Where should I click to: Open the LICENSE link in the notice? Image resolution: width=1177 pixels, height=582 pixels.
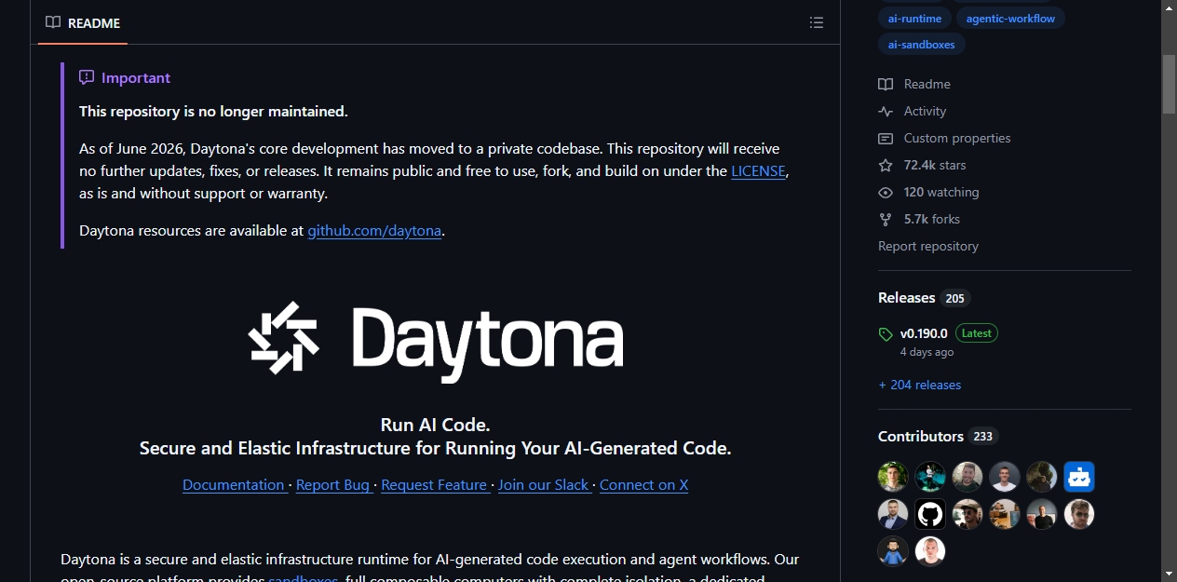click(758, 171)
